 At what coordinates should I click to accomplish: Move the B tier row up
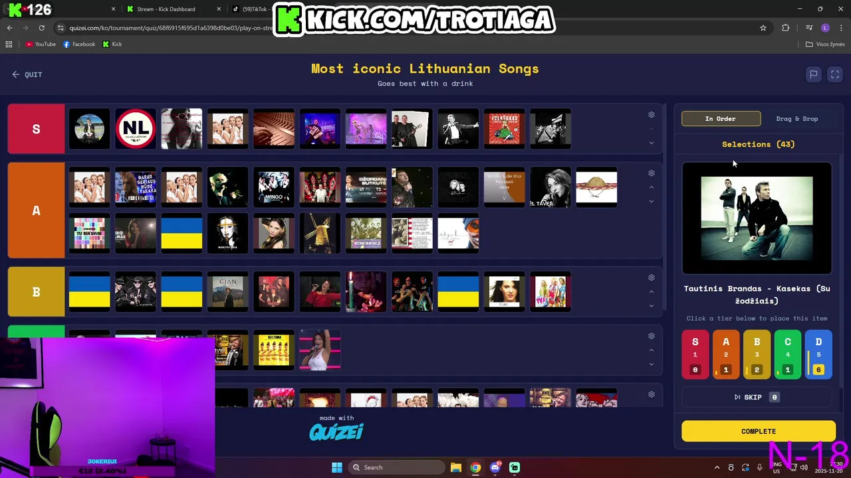click(652, 291)
